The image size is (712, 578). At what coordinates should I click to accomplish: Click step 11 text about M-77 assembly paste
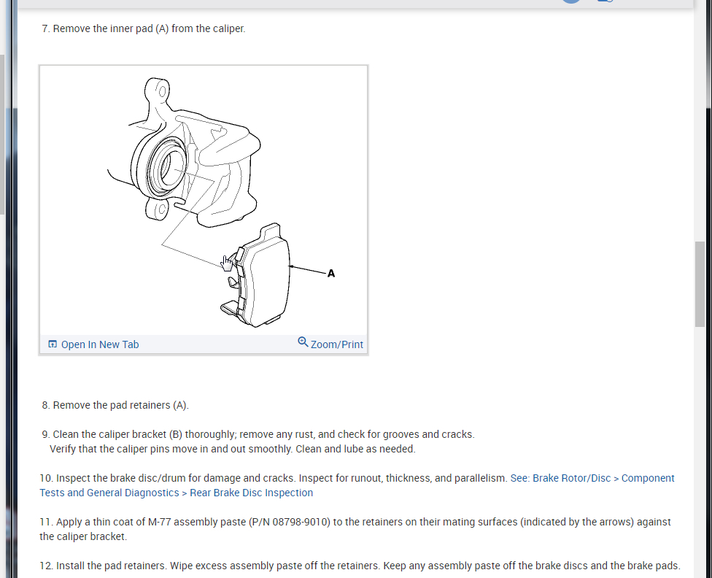pyautogui.click(x=355, y=529)
